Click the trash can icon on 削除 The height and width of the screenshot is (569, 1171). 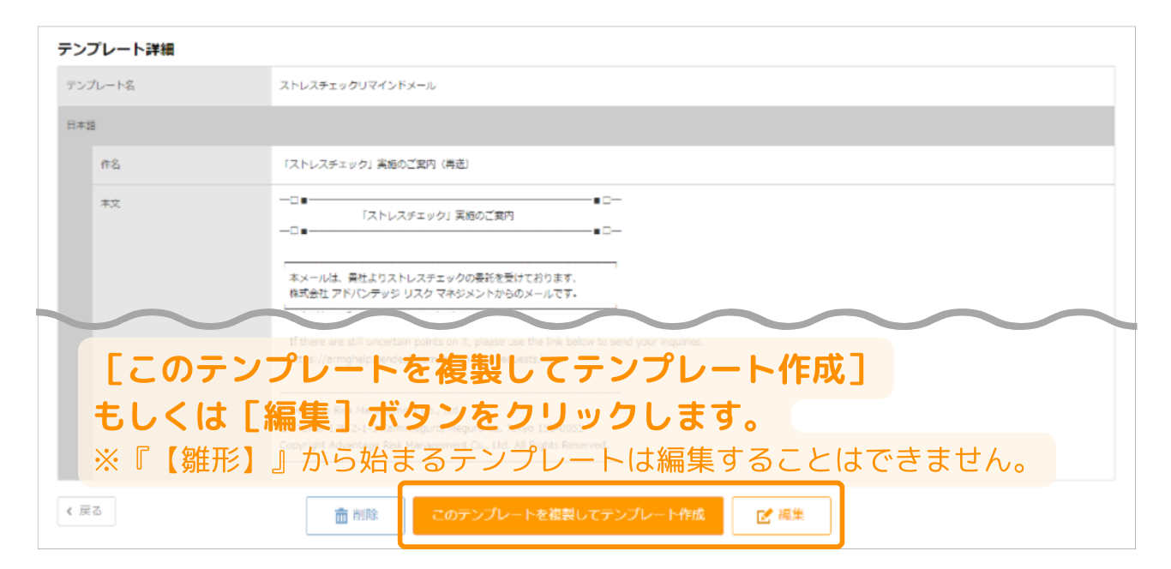click(x=341, y=516)
